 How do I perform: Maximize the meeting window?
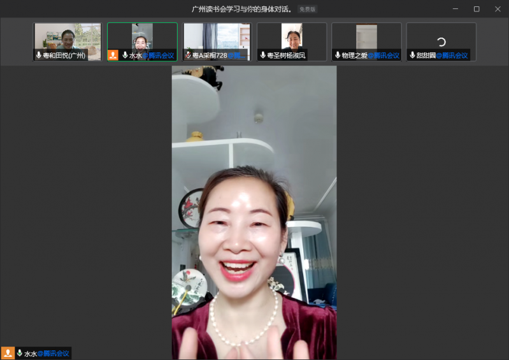[476, 9]
